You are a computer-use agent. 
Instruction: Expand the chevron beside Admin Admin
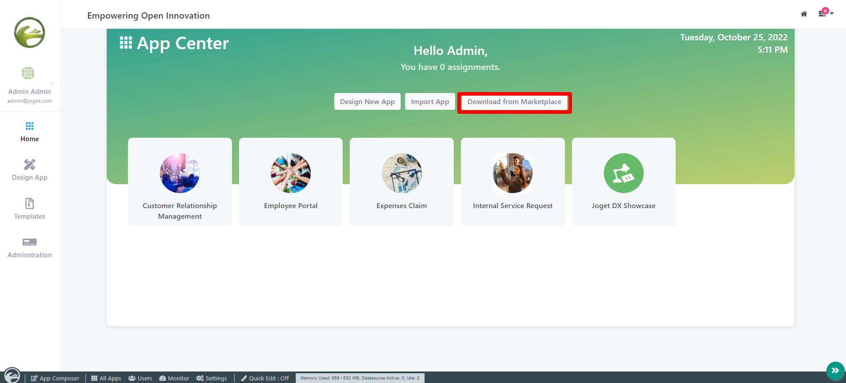tap(53, 83)
